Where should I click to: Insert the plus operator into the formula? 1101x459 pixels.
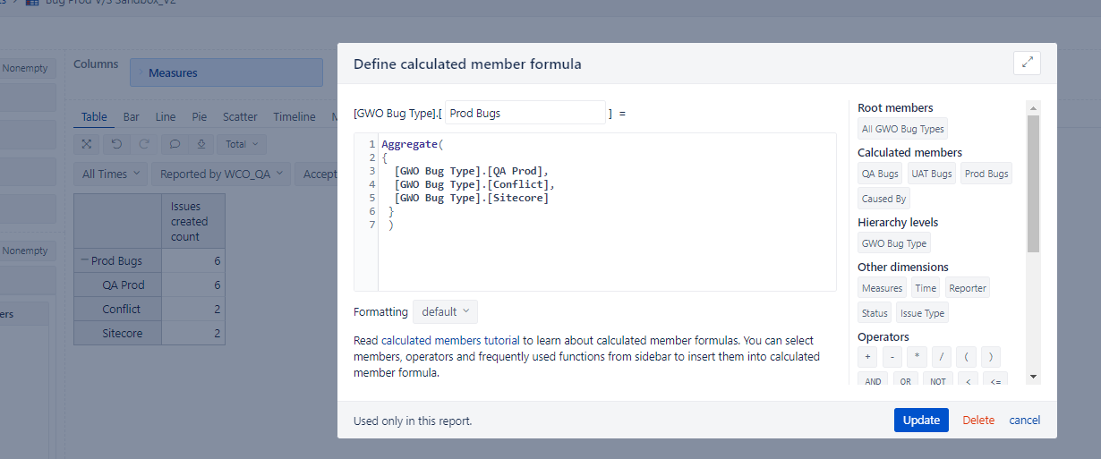(867, 356)
